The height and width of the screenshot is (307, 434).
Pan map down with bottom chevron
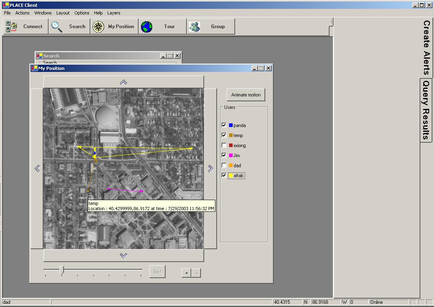123,256
